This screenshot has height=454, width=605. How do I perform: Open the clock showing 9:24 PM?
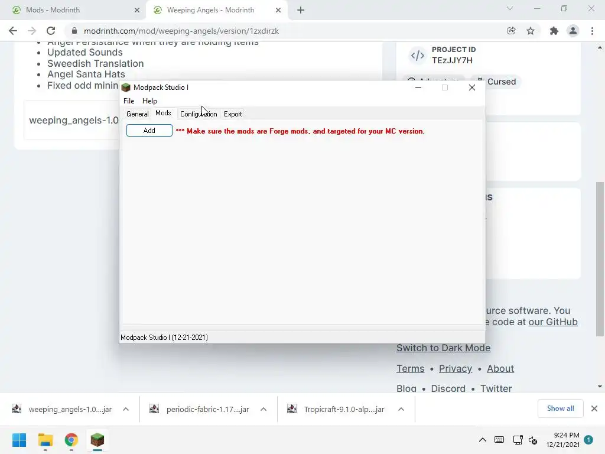click(562, 440)
